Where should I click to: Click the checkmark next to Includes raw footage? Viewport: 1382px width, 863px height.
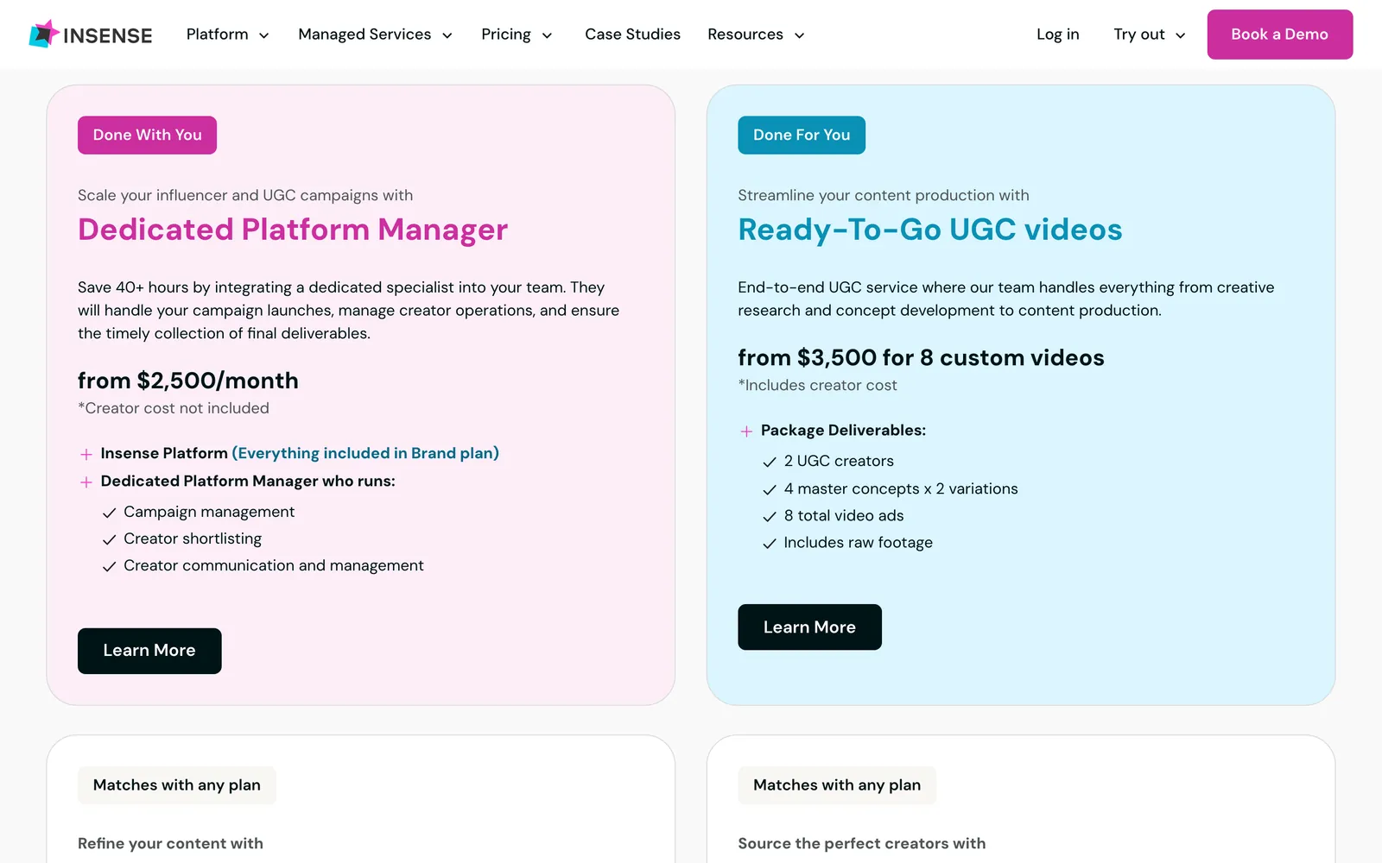pyautogui.click(x=770, y=543)
